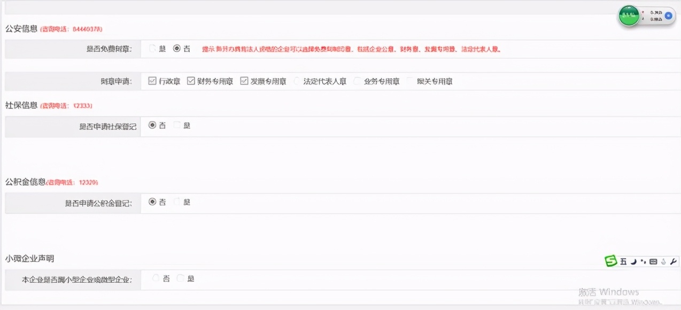Toggle punctuation mode dots icon in IME bar
681x310 pixels.
pos(644,262)
